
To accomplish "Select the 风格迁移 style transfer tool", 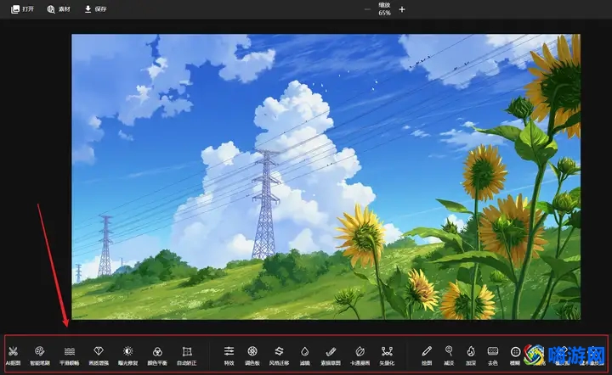I will tap(279, 355).
